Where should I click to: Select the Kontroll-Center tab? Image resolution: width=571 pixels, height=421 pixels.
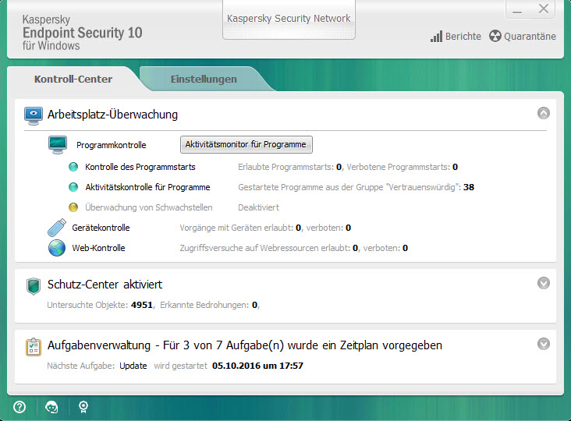pyautogui.click(x=73, y=79)
